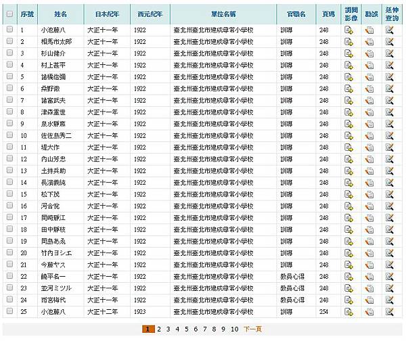The height and width of the screenshot is (341, 406).
Task: Click the 西元紀年 column header
Action: coord(150,14)
